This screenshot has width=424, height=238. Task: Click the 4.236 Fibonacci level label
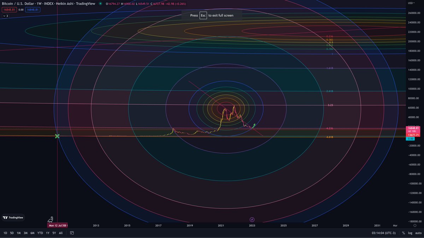coord(330,128)
